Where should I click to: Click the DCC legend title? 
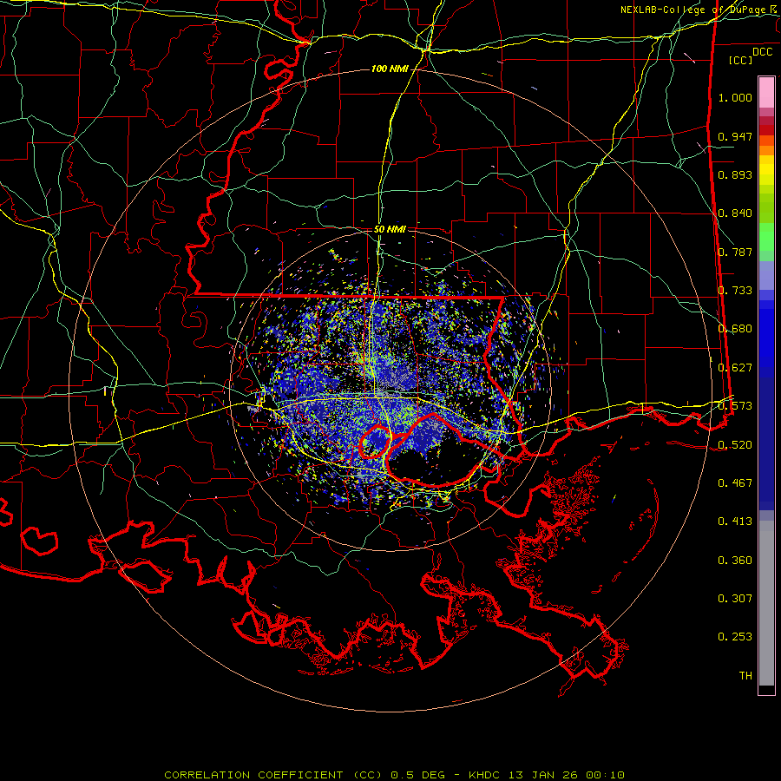tap(762, 52)
